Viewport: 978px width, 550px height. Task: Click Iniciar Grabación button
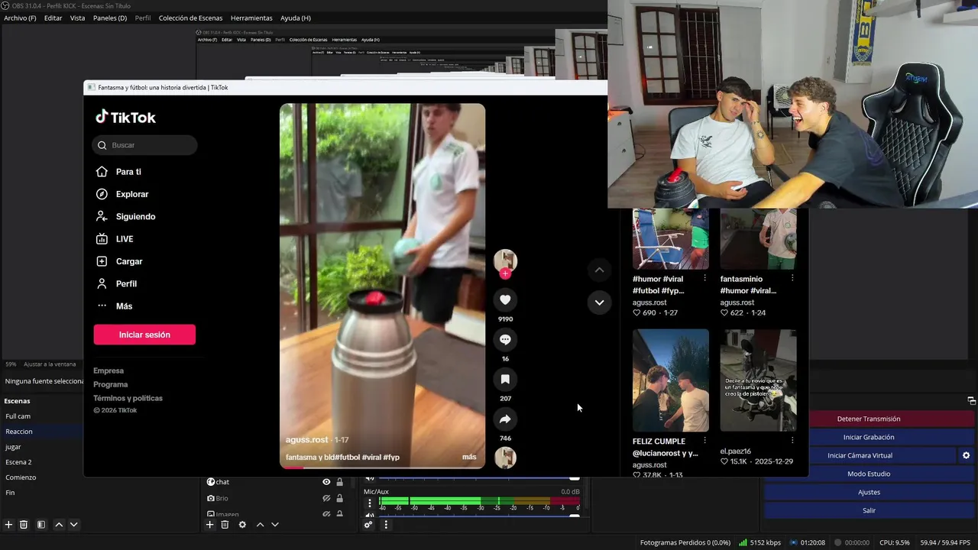click(869, 437)
